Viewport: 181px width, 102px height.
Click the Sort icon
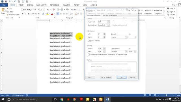point(79,10)
